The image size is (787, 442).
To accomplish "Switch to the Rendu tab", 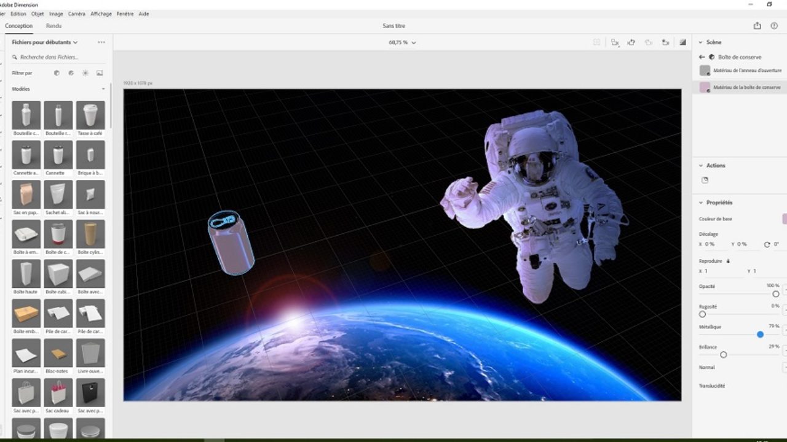I will coord(53,26).
